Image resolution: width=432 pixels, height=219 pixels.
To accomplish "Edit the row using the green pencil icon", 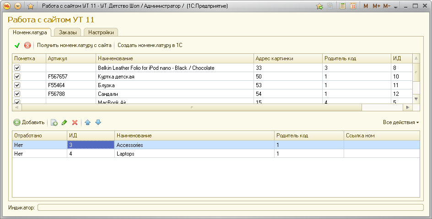I will click(x=64, y=122).
